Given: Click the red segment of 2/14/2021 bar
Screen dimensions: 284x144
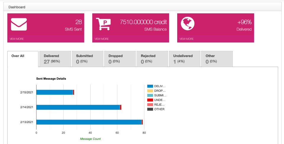Looking at the screenshot, I should coord(121,107).
